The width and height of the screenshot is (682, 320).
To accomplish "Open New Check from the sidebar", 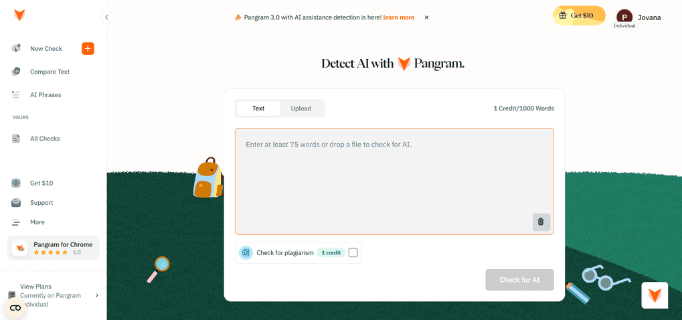I will click(46, 49).
